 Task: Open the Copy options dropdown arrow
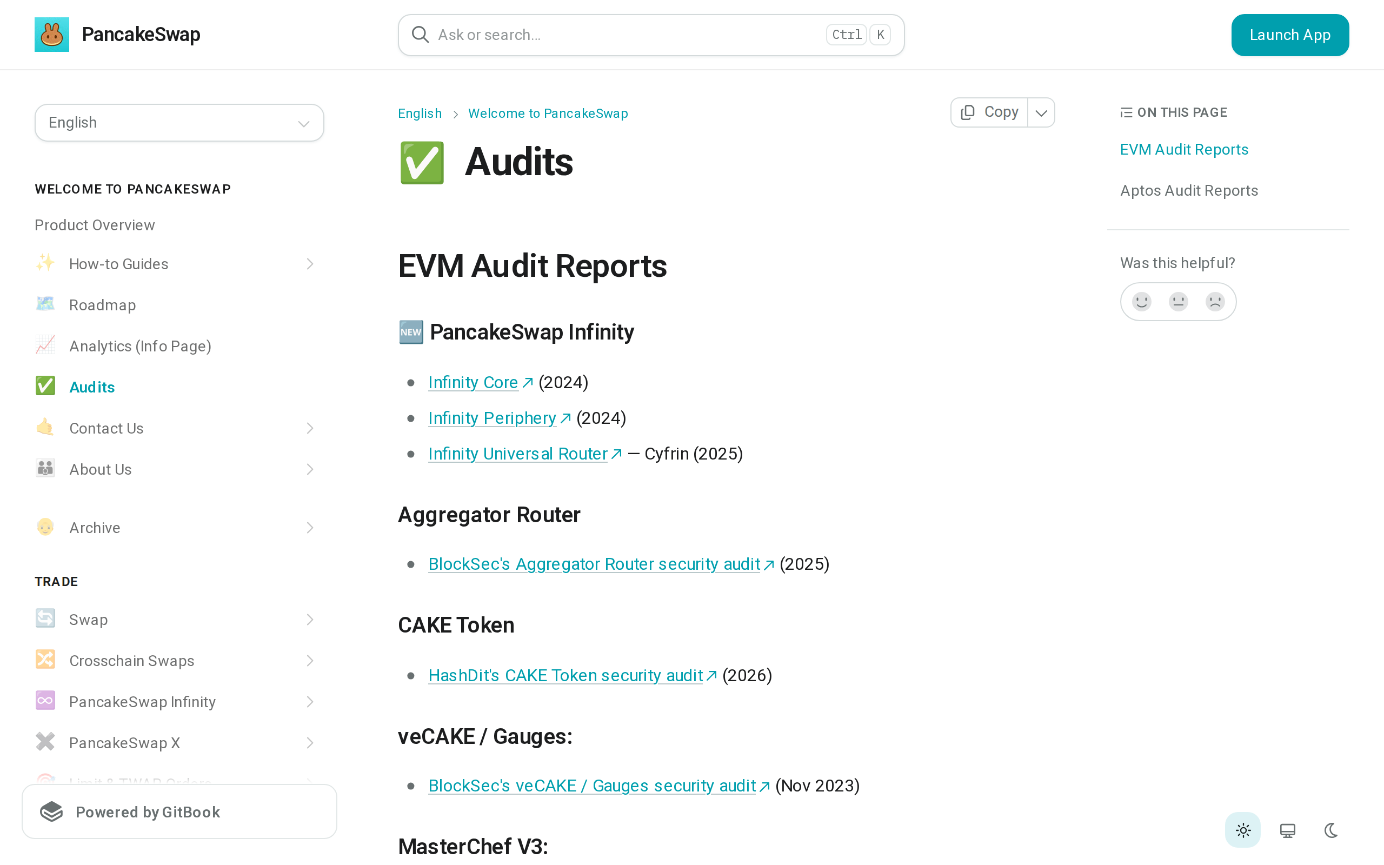[x=1041, y=112]
